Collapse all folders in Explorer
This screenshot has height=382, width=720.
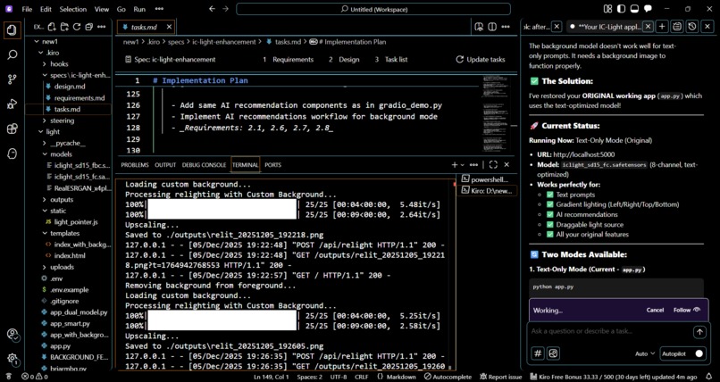tap(89, 27)
